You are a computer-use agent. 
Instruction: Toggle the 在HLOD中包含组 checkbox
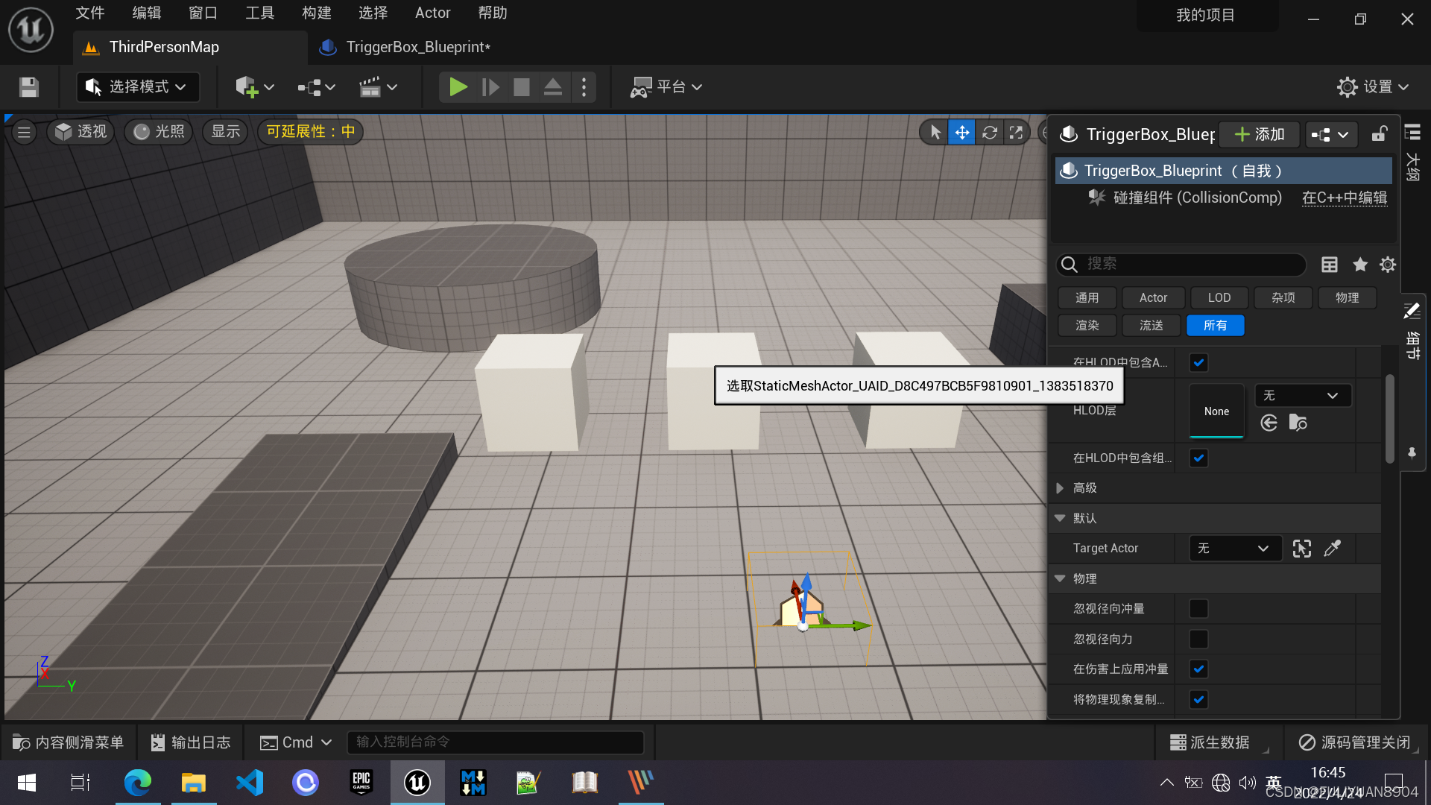coord(1198,458)
